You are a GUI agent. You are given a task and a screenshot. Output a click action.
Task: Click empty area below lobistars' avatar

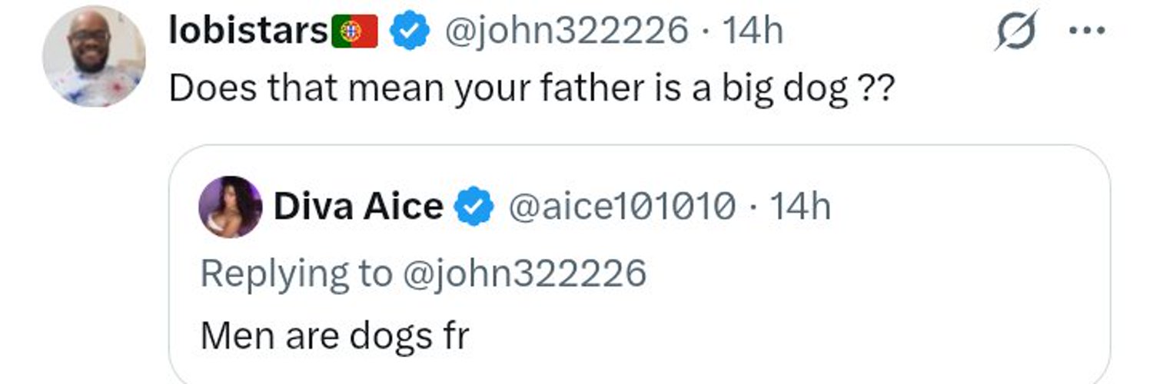pos(94,246)
